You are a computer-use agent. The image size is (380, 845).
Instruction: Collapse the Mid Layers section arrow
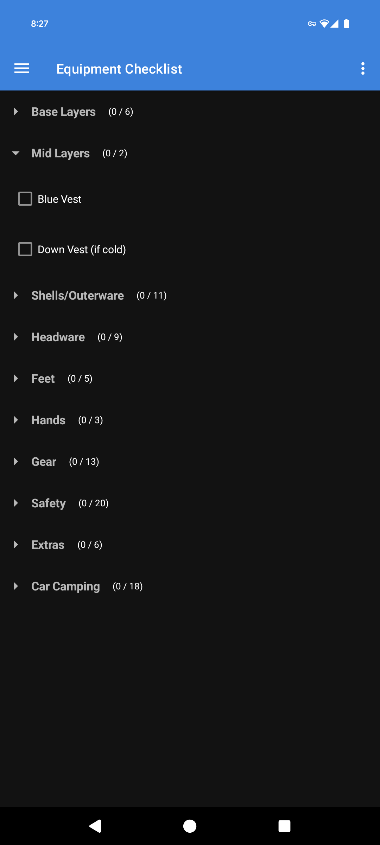(16, 153)
